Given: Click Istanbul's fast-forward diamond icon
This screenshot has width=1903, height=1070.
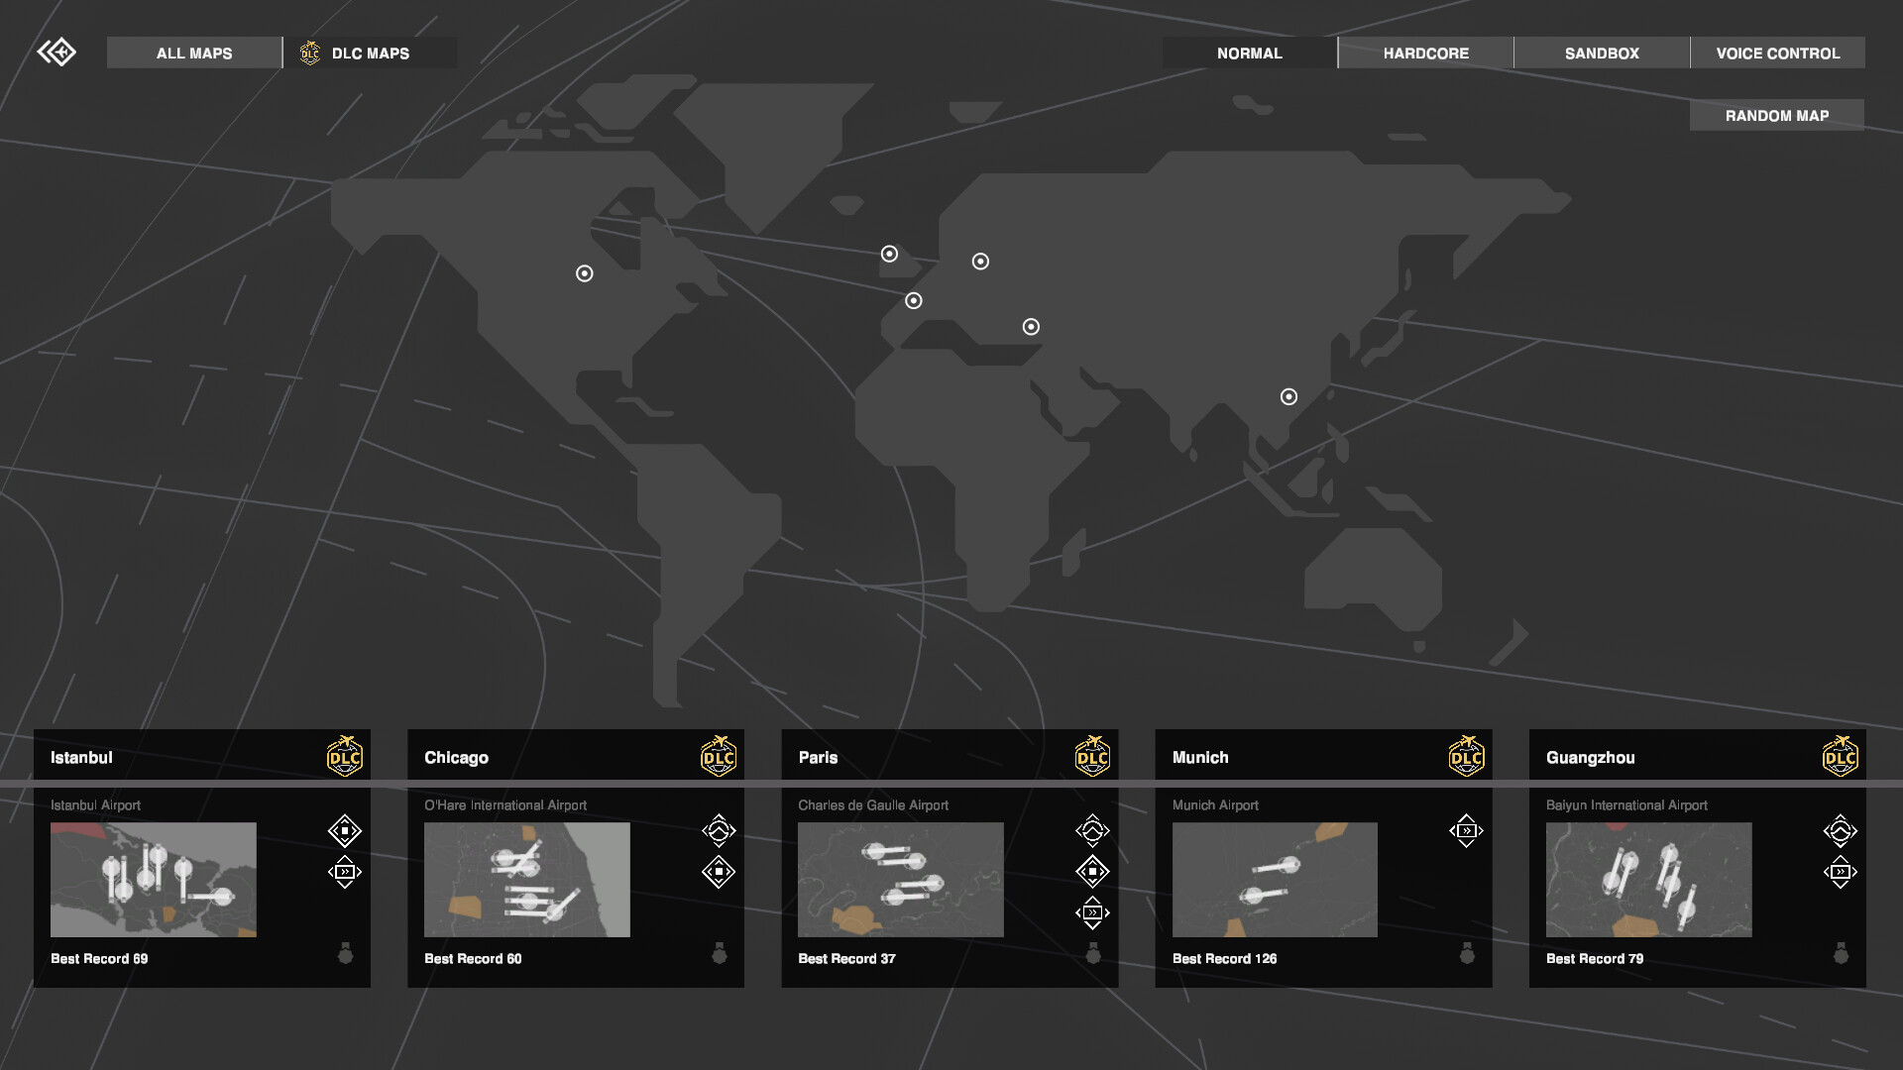Looking at the screenshot, I should (x=345, y=872).
